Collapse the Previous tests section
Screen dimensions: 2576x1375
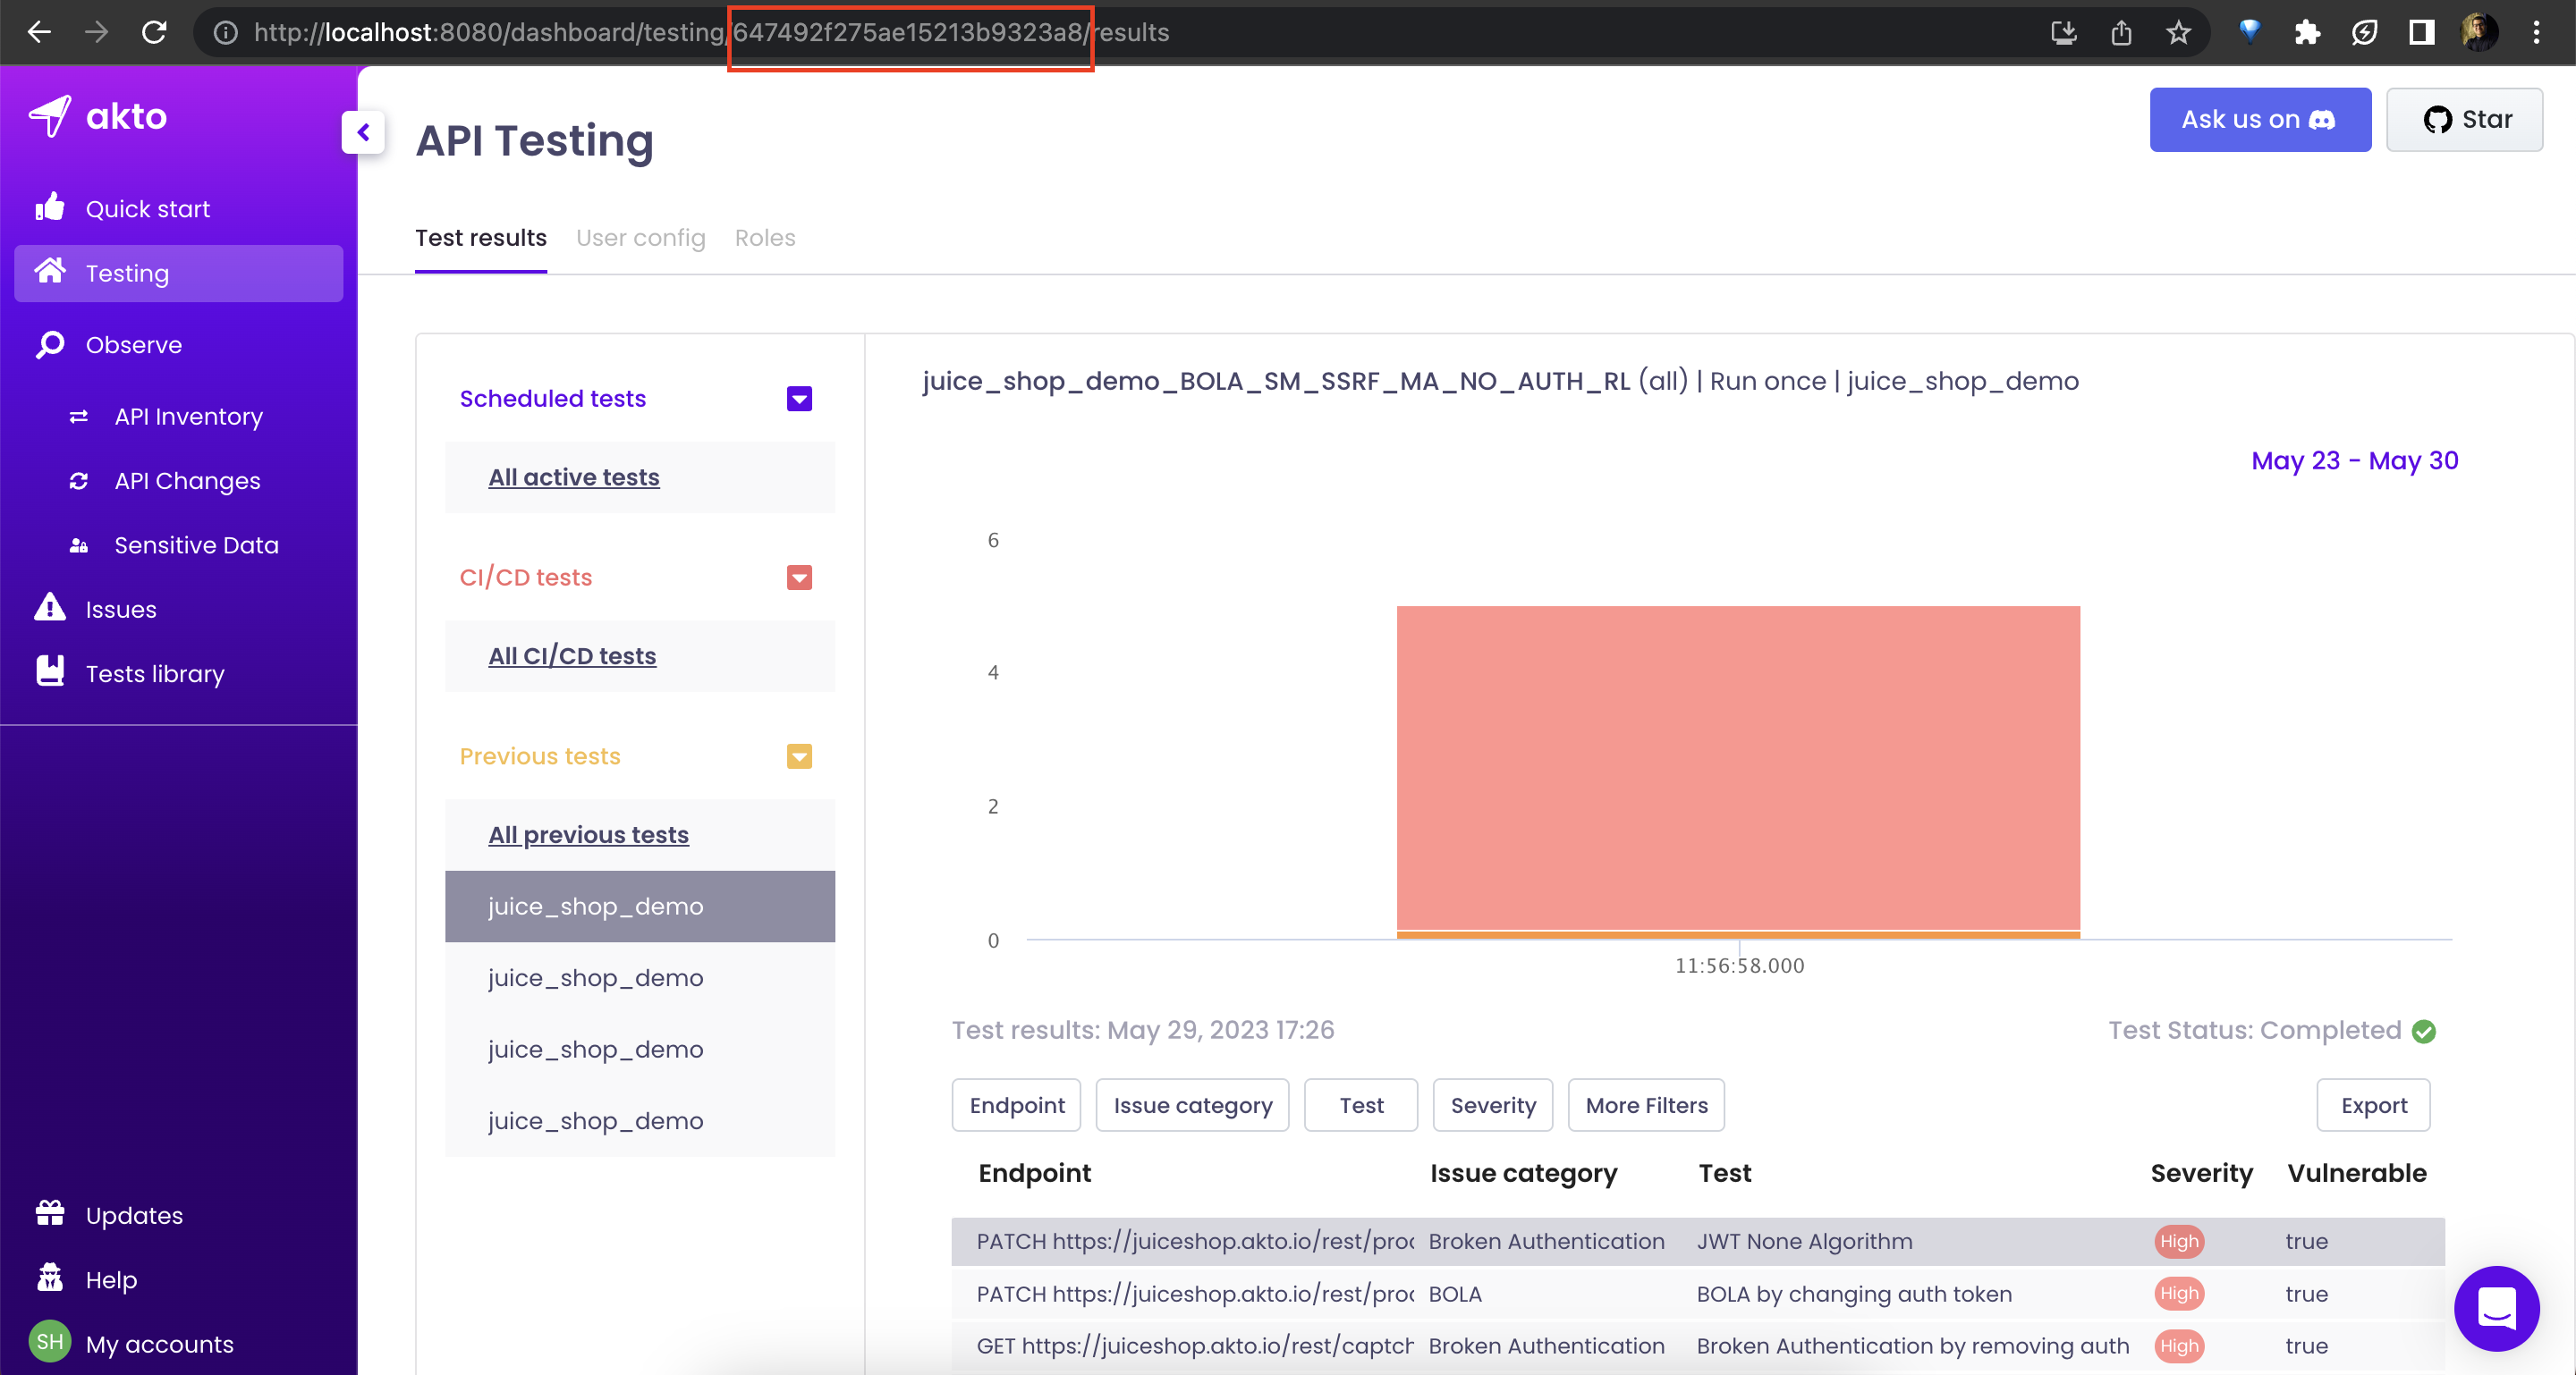pos(798,756)
